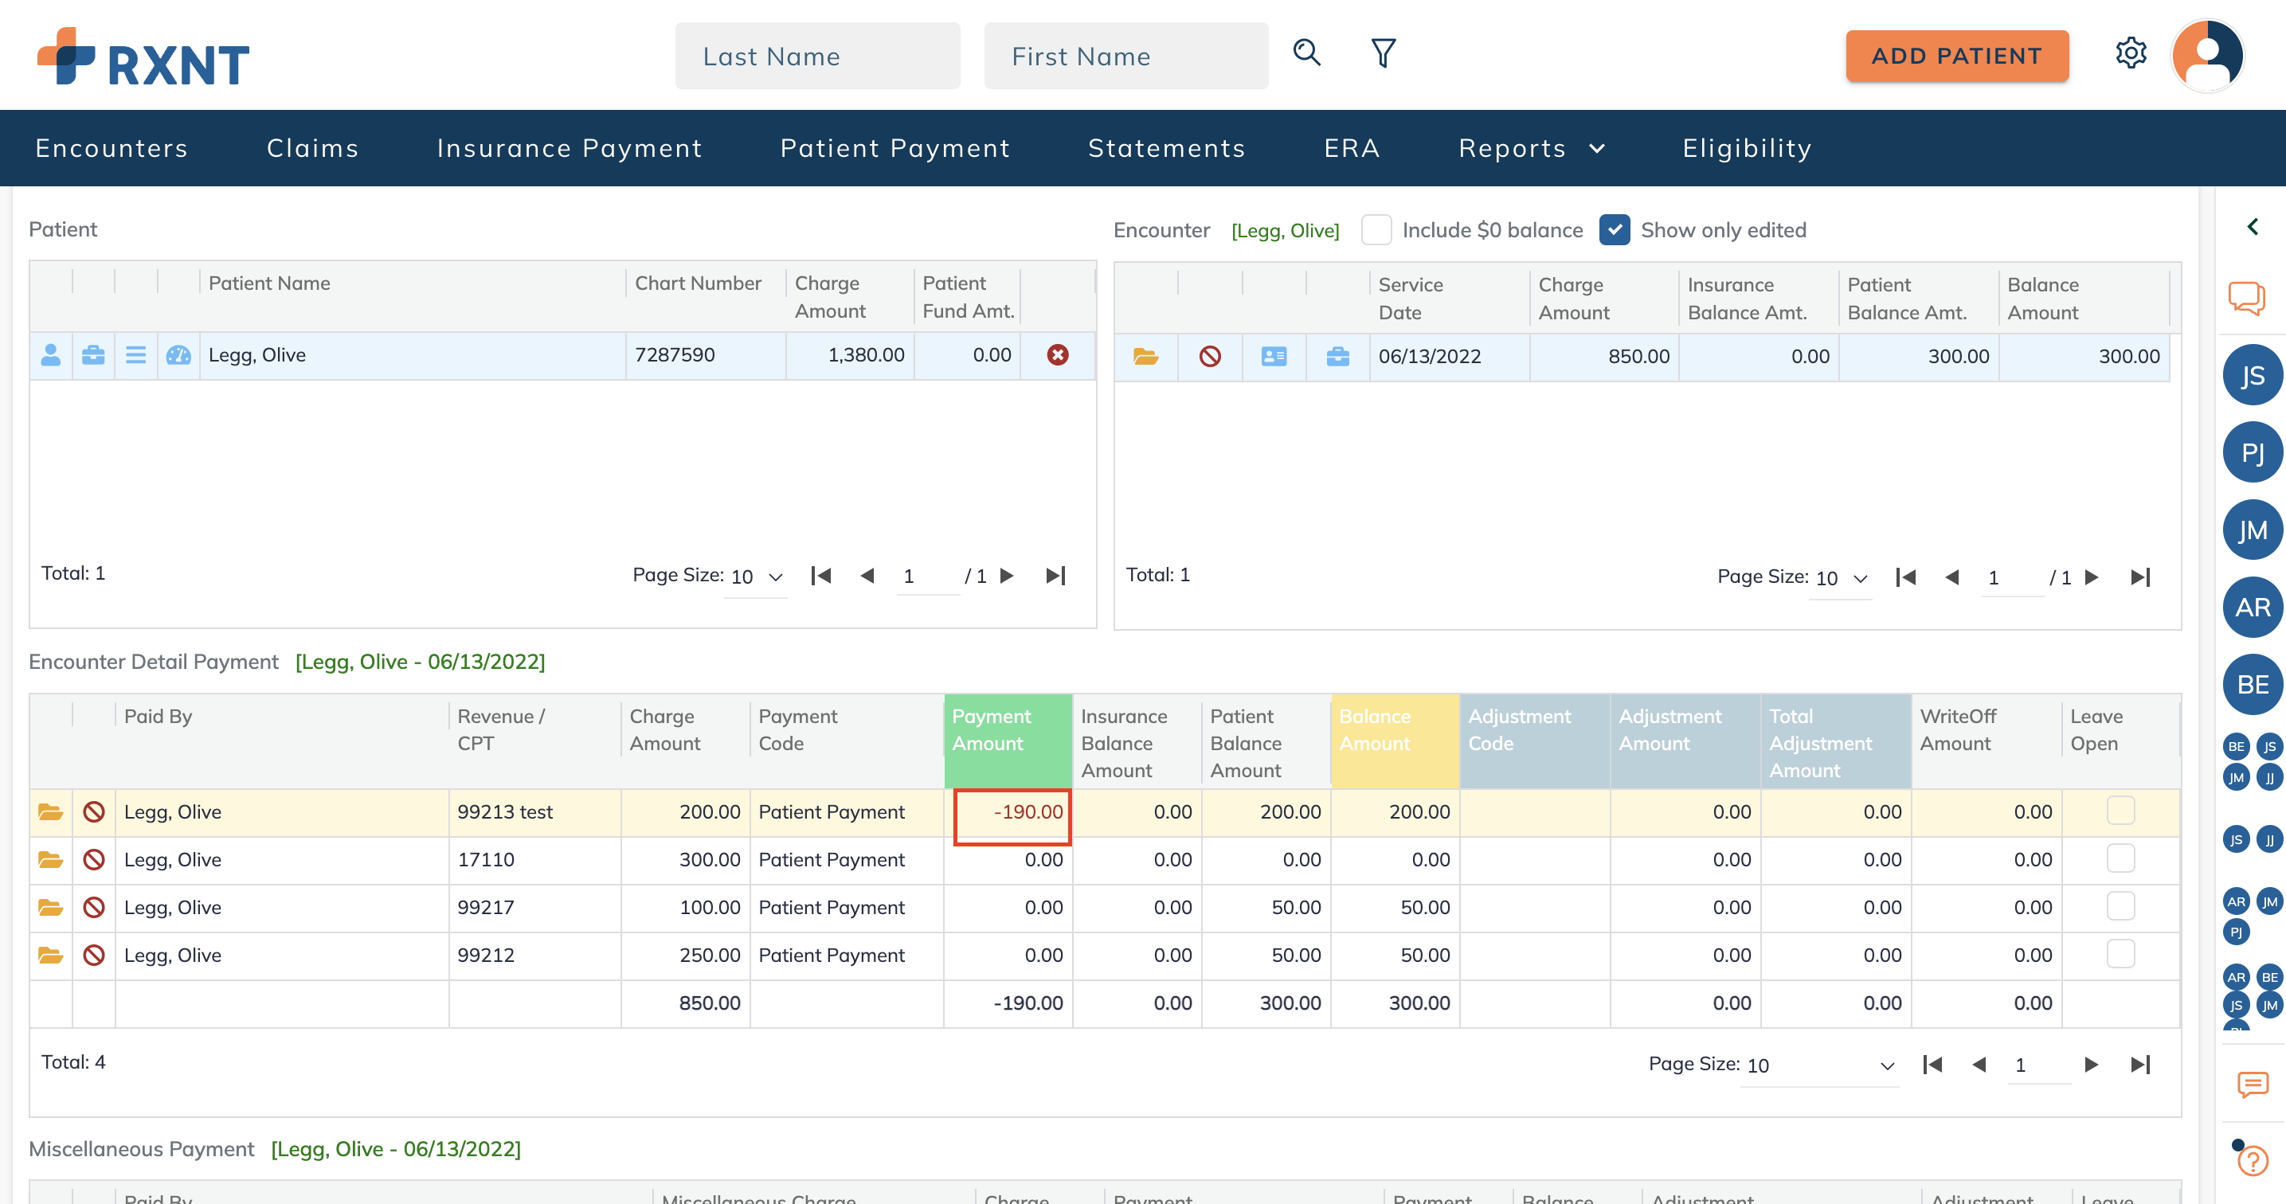The image size is (2286, 1204).
Task: Check Leave Open for the 99217 row
Action: 2120,907
